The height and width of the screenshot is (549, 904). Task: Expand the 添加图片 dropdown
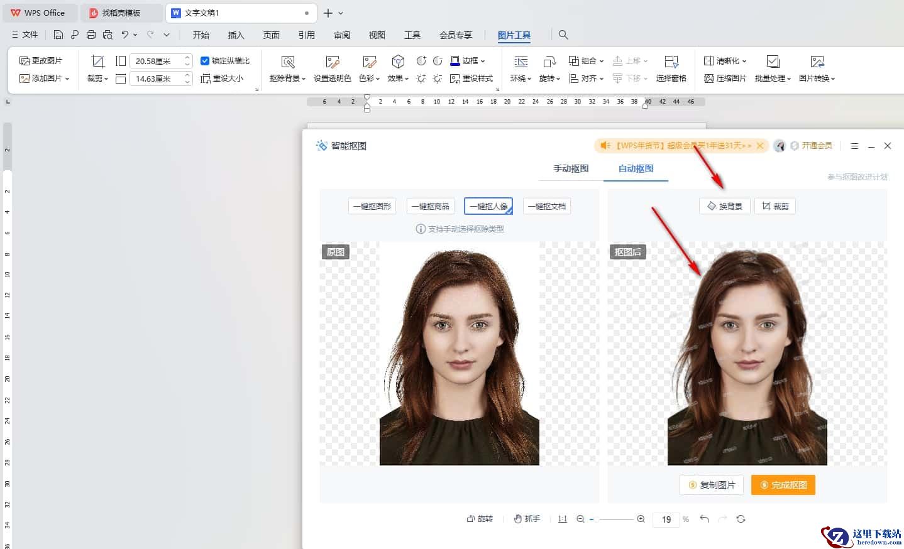(67, 79)
